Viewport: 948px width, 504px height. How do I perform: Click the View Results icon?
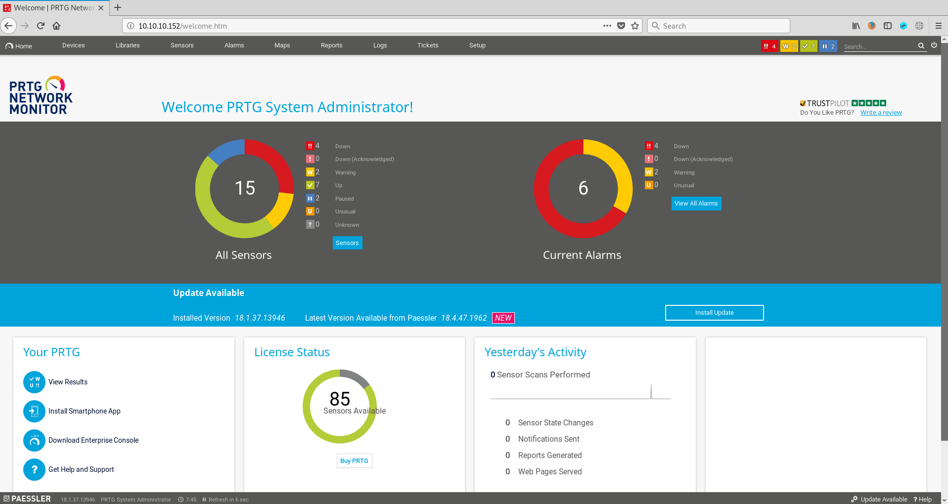tap(34, 382)
